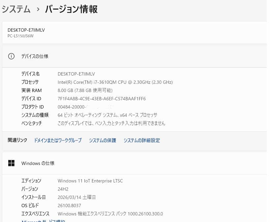Click the info icon beside デバイスの仕様
This screenshot has height=222, width=270.
tap(11, 56)
